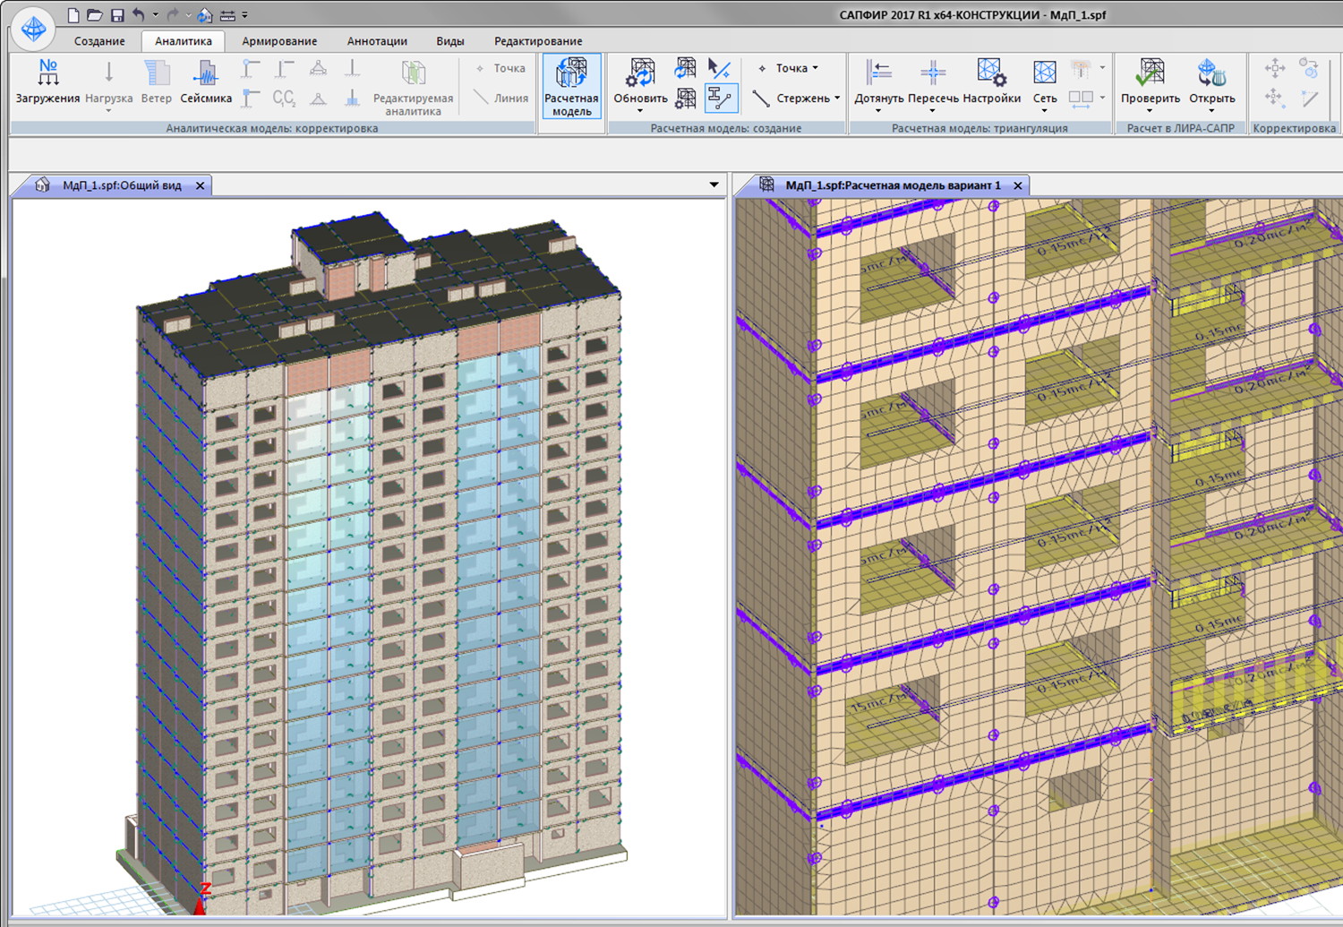Open the view tabs list dropdown arrow
The image size is (1343, 927).
pyautogui.click(x=714, y=185)
